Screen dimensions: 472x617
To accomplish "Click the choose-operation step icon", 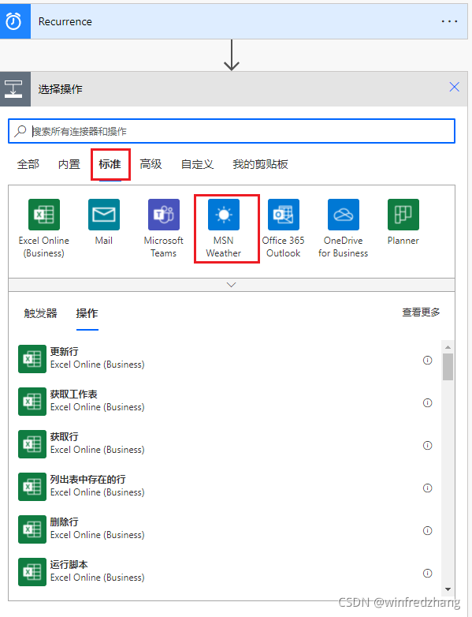I will point(14,89).
